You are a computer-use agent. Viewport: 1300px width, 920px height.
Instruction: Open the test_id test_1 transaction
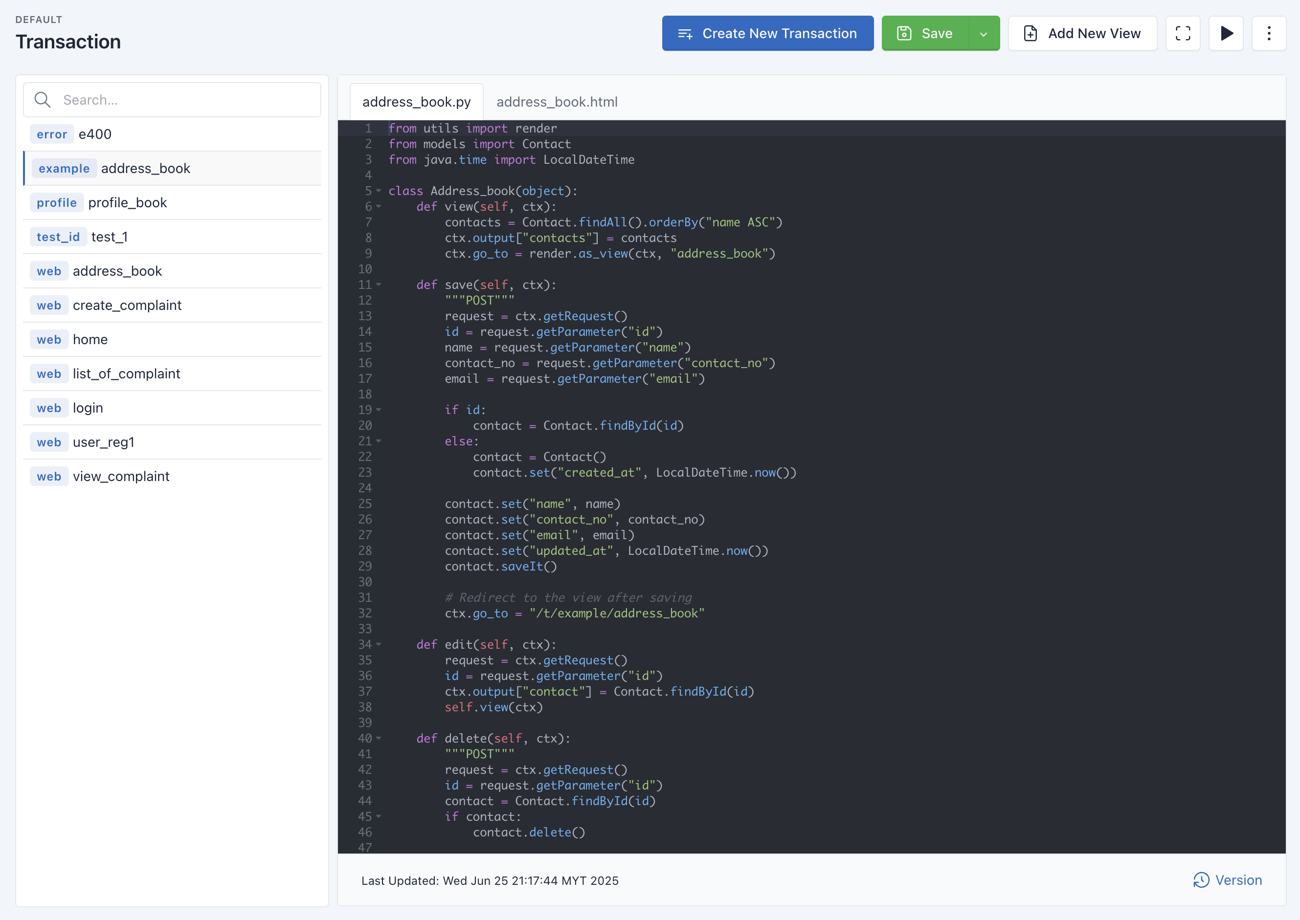172,237
